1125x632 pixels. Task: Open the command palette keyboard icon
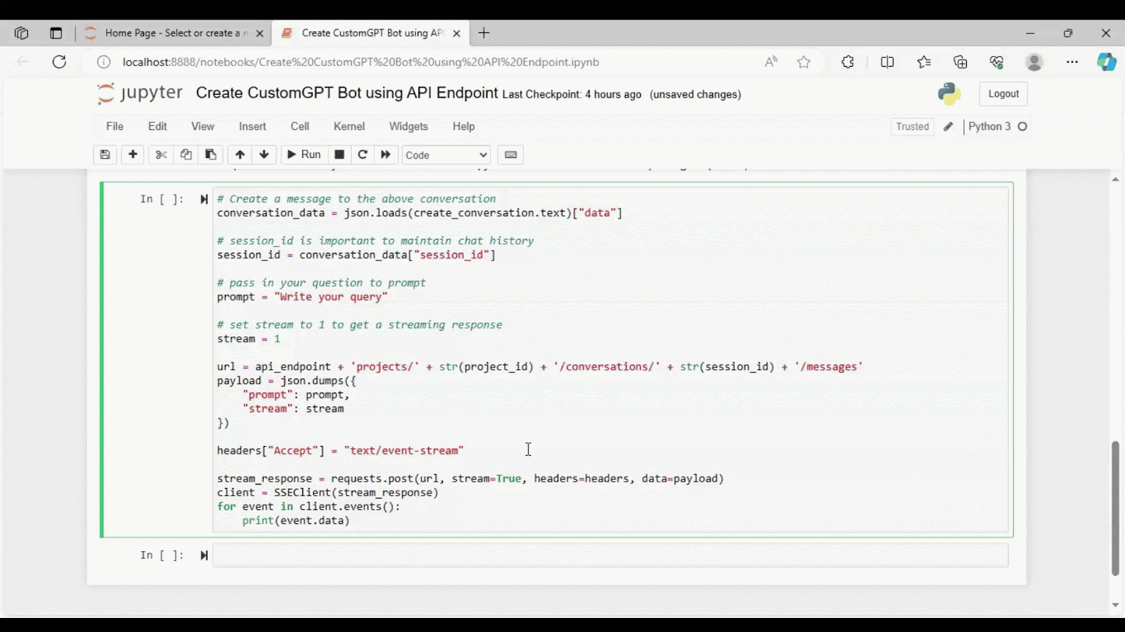[x=510, y=154]
